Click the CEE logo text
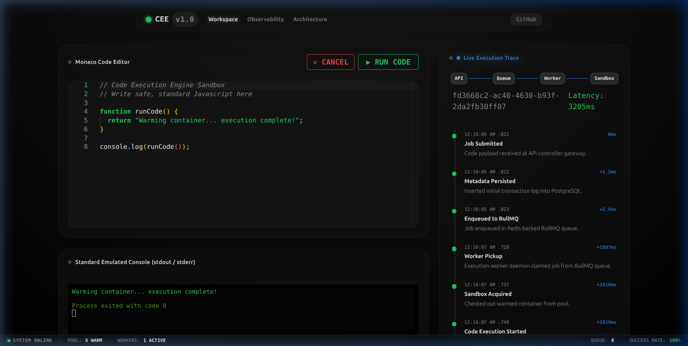The height and width of the screenshot is (346, 688). [x=162, y=19]
